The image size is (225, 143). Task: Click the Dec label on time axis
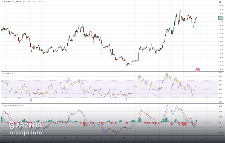point(77,136)
